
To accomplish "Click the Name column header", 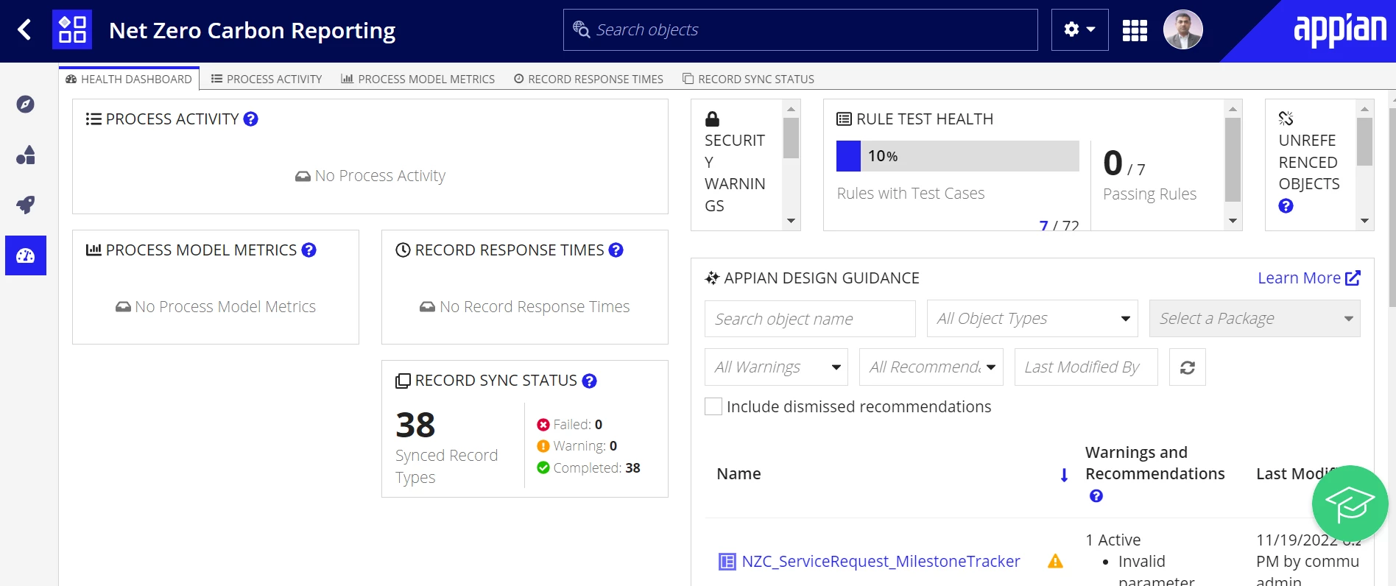I will pyautogui.click(x=738, y=474).
